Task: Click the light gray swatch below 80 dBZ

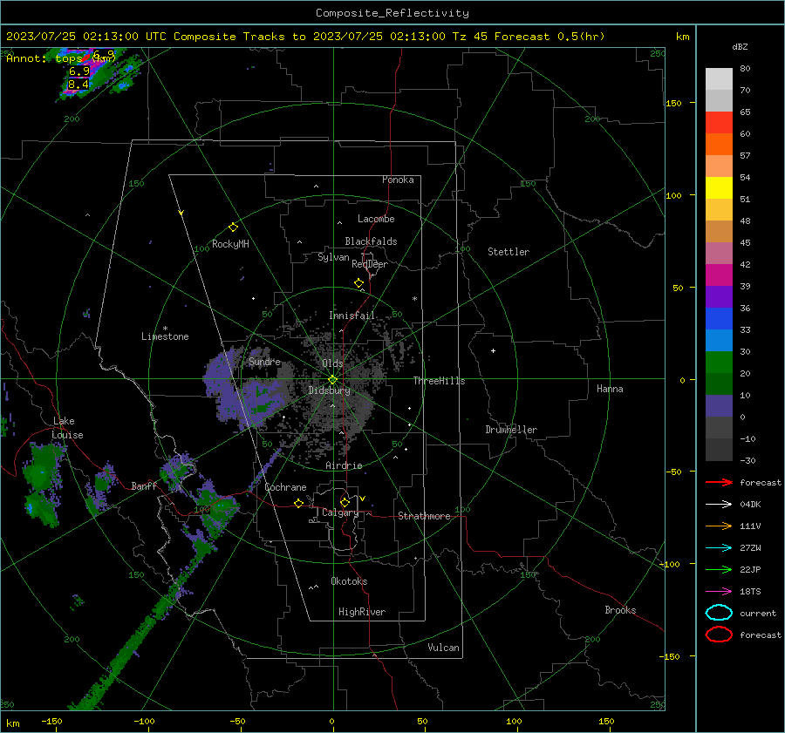Action: [x=719, y=78]
